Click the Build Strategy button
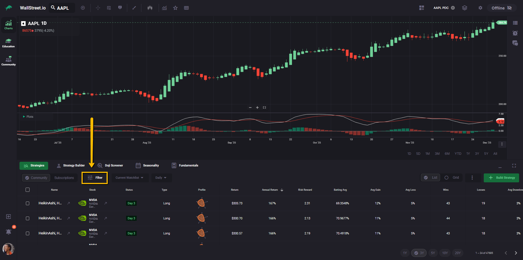This screenshot has height=260, width=523. [501, 178]
